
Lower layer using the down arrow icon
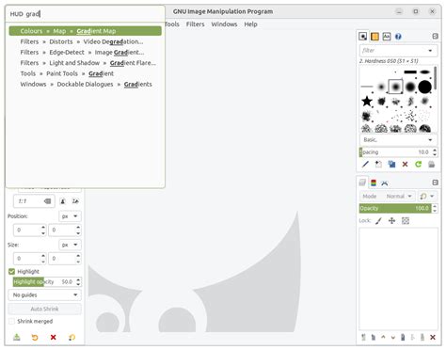[x=393, y=338]
